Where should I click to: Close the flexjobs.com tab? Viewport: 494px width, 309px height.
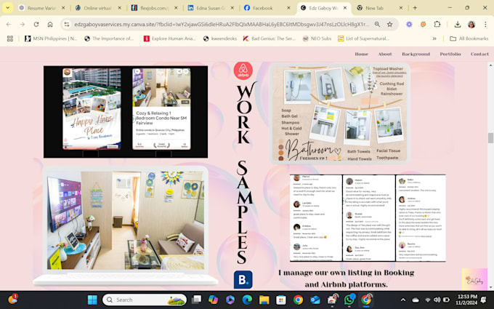(x=176, y=8)
